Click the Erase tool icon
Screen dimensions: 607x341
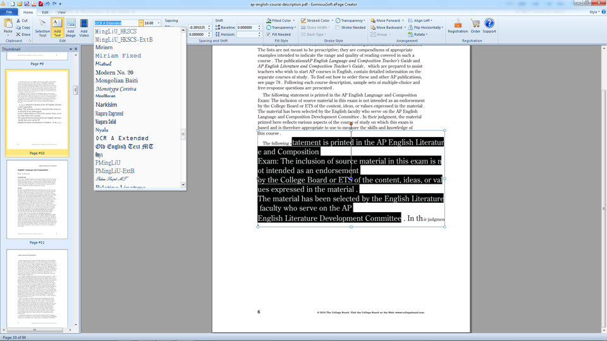(x=18, y=34)
